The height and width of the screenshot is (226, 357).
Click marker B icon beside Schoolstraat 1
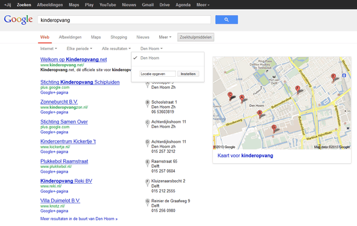coord(147,103)
